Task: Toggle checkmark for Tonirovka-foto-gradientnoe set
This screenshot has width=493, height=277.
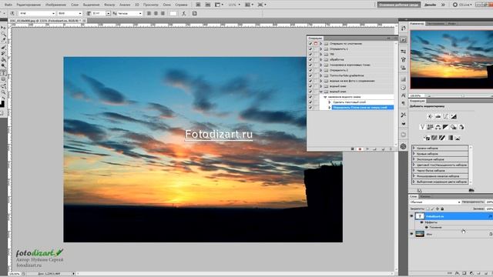Action: click(x=310, y=75)
